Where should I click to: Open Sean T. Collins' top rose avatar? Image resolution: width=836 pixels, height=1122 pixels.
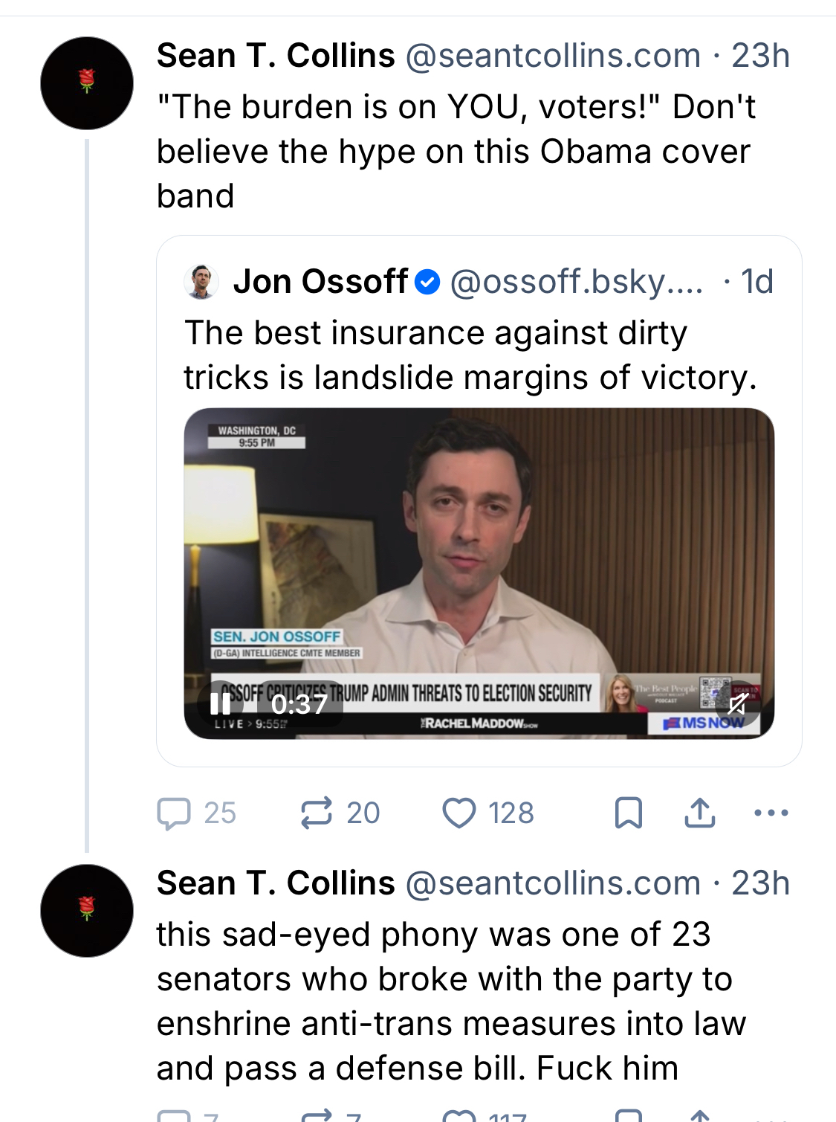pos(87,83)
